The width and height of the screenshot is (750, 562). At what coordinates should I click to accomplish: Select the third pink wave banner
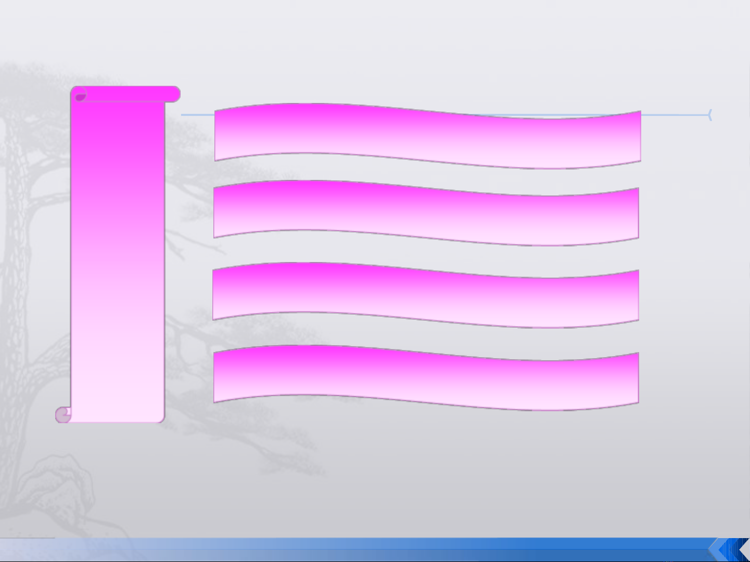[426, 295]
